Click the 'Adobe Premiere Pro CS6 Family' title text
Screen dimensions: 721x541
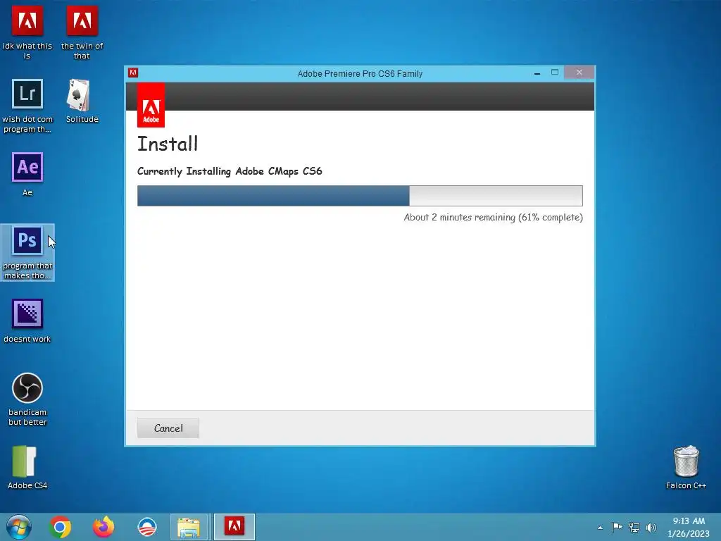click(x=360, y=73)
